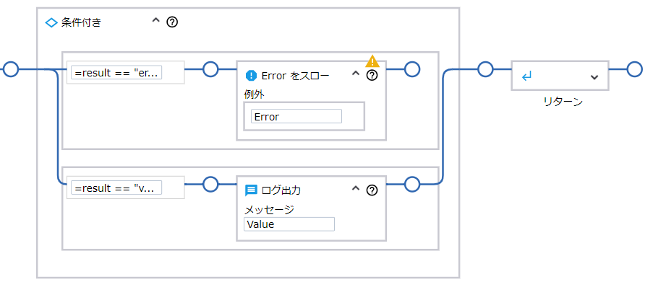Collapse the ログ出力 action
This screenshot has height=282, width=653.
pos(355,188)
